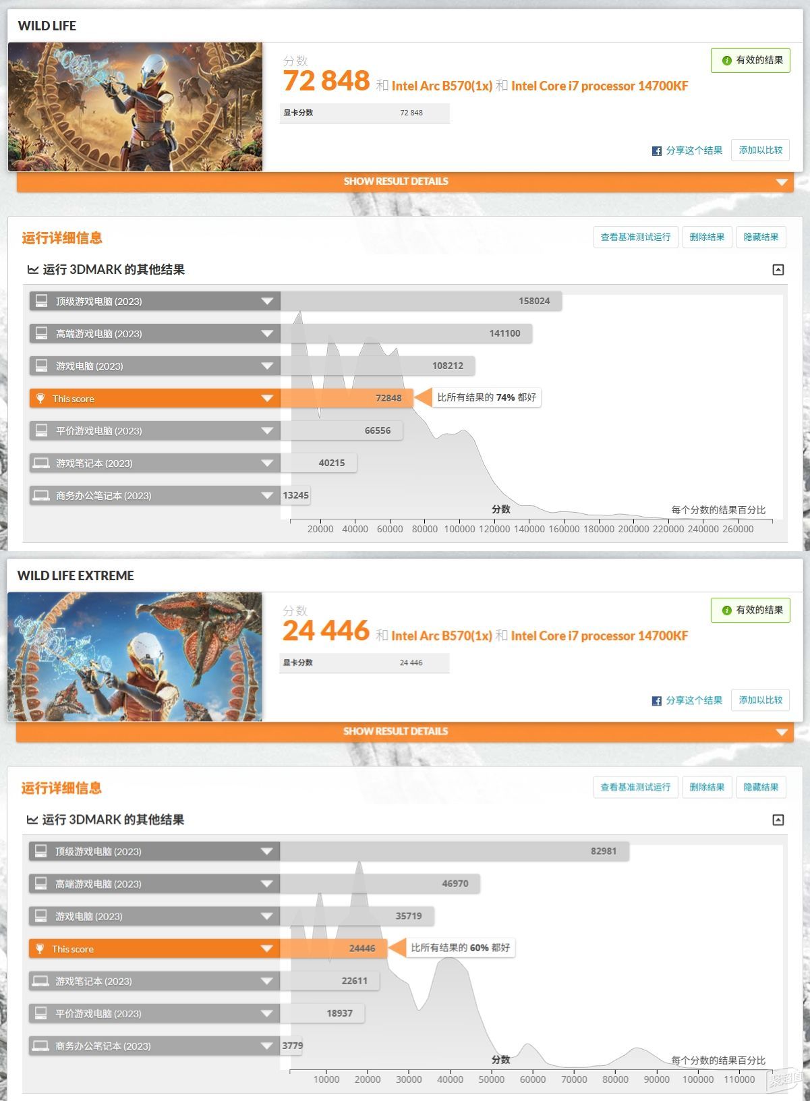The width and height of the screenshot is (810, 1101).
Task: Click the 比所有结果的 60% 都好 tooltip
Action: pos(460,948)
